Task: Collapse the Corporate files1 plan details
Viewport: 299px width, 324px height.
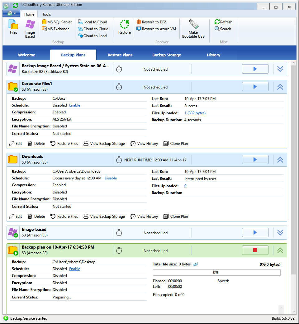Action: click(x=280, y=87)
